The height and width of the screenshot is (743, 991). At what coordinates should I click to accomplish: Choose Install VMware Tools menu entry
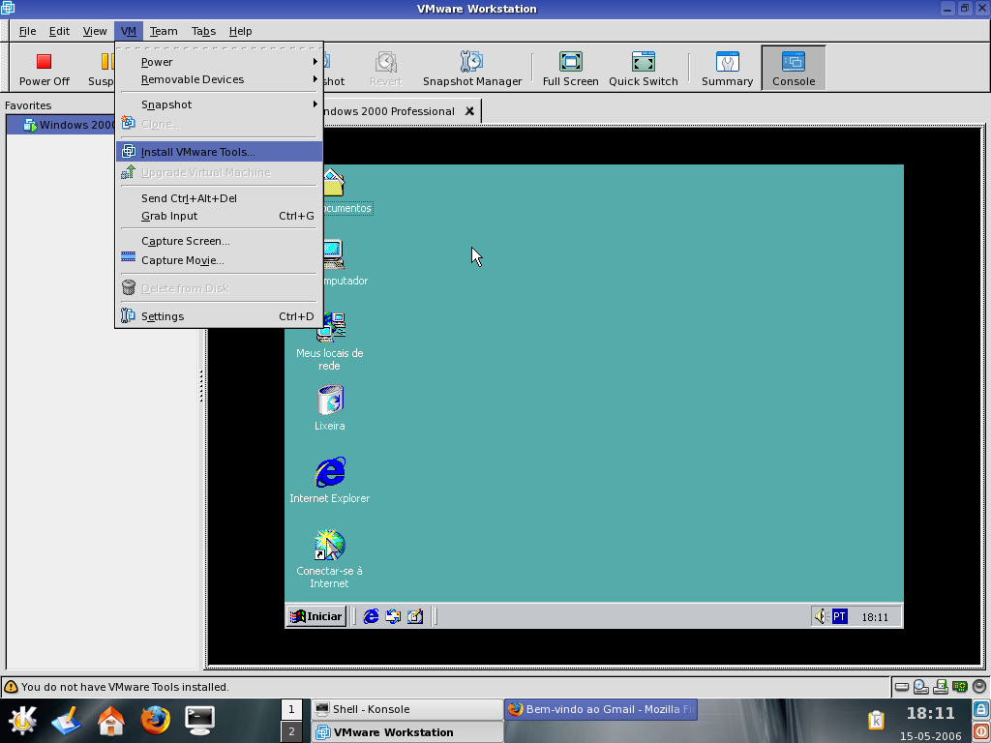click(219, 152)
